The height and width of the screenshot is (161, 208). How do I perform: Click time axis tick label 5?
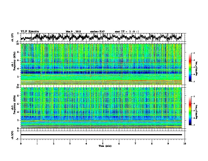pyautogui.click(x=103, y=144)
